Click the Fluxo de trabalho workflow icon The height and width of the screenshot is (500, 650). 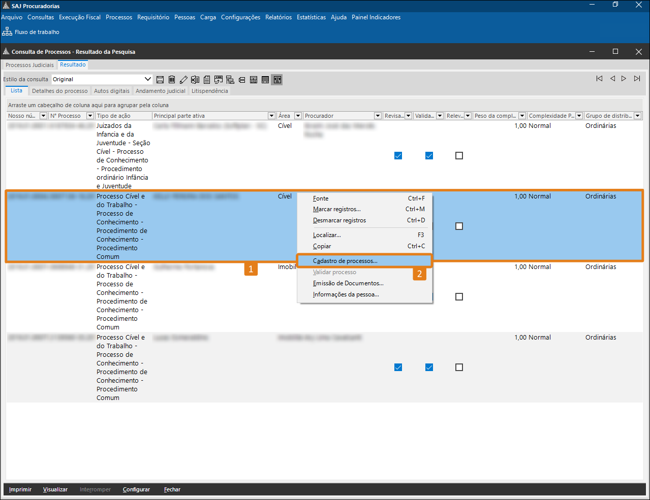[7, 32]
